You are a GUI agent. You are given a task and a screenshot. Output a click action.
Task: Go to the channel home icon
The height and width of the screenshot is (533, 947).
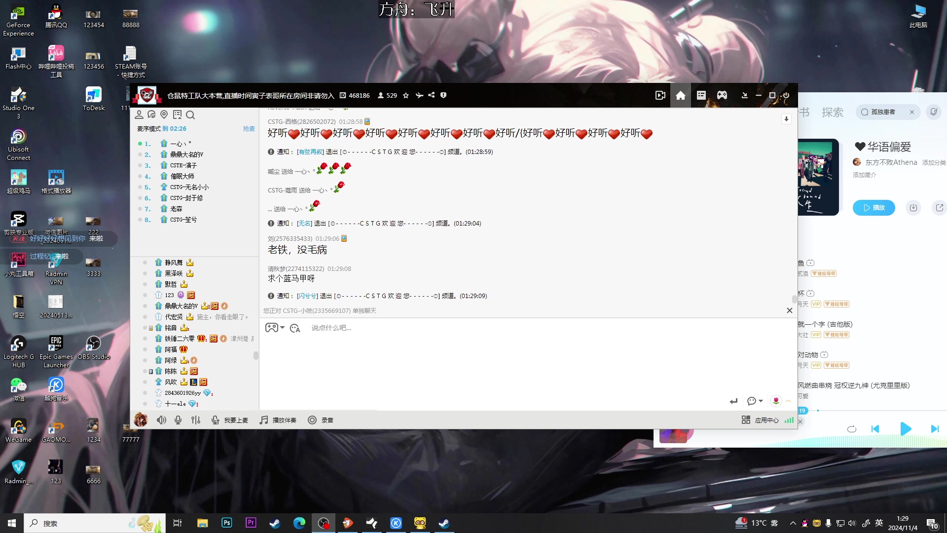click(x=681, y=95)
